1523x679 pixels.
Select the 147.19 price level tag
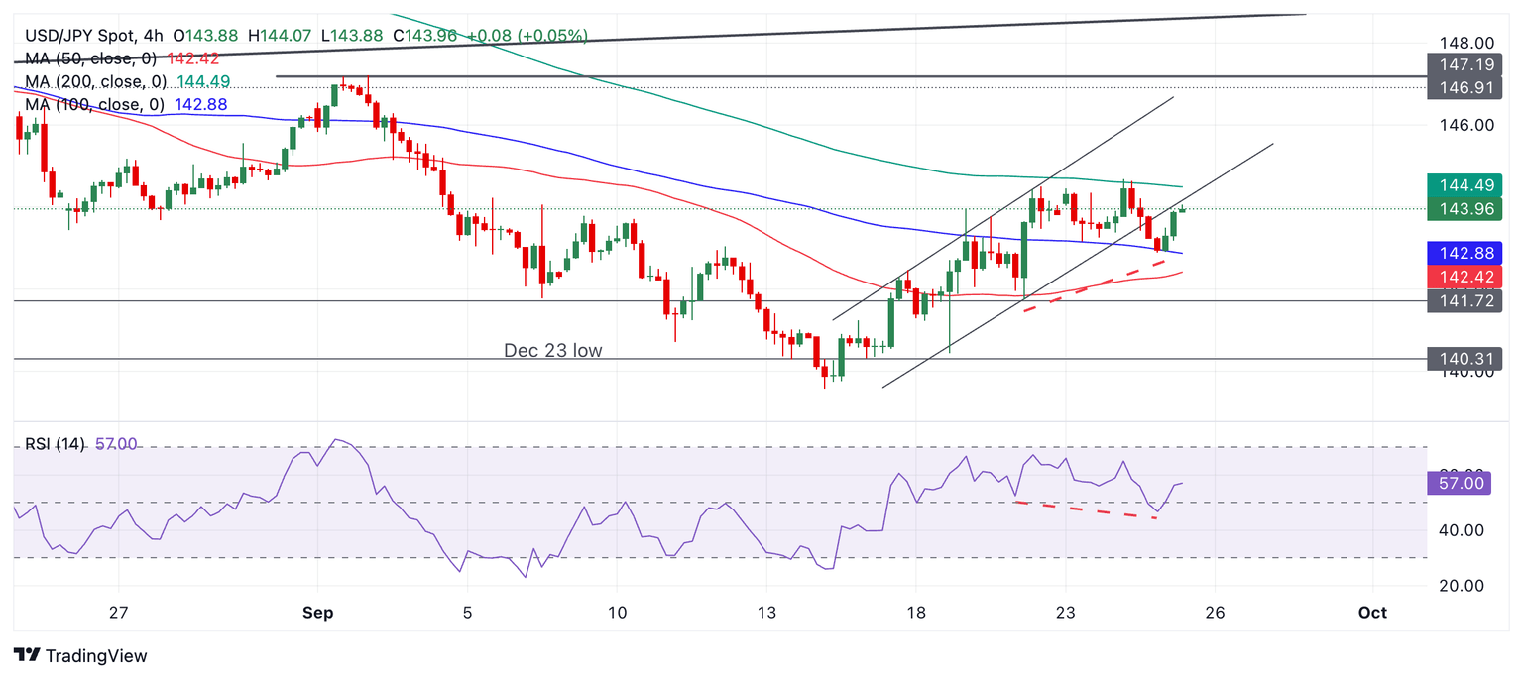point(1464,65)
